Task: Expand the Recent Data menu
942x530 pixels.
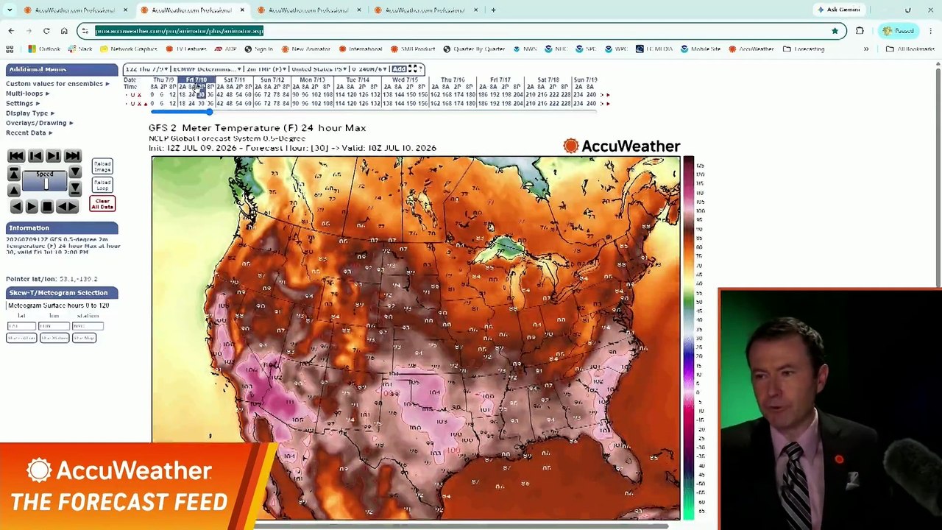Action: click(28, 132)
